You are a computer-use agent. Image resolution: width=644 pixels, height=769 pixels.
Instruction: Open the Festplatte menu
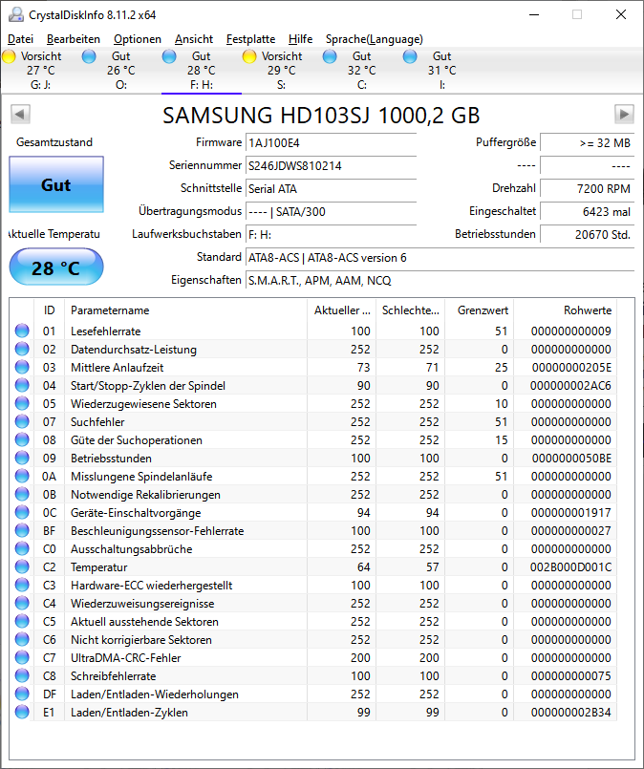tap(250, 39)
